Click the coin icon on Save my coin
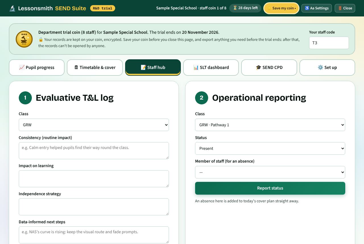The width and height of the screenshot is (364, 244). tap(269, 8)
